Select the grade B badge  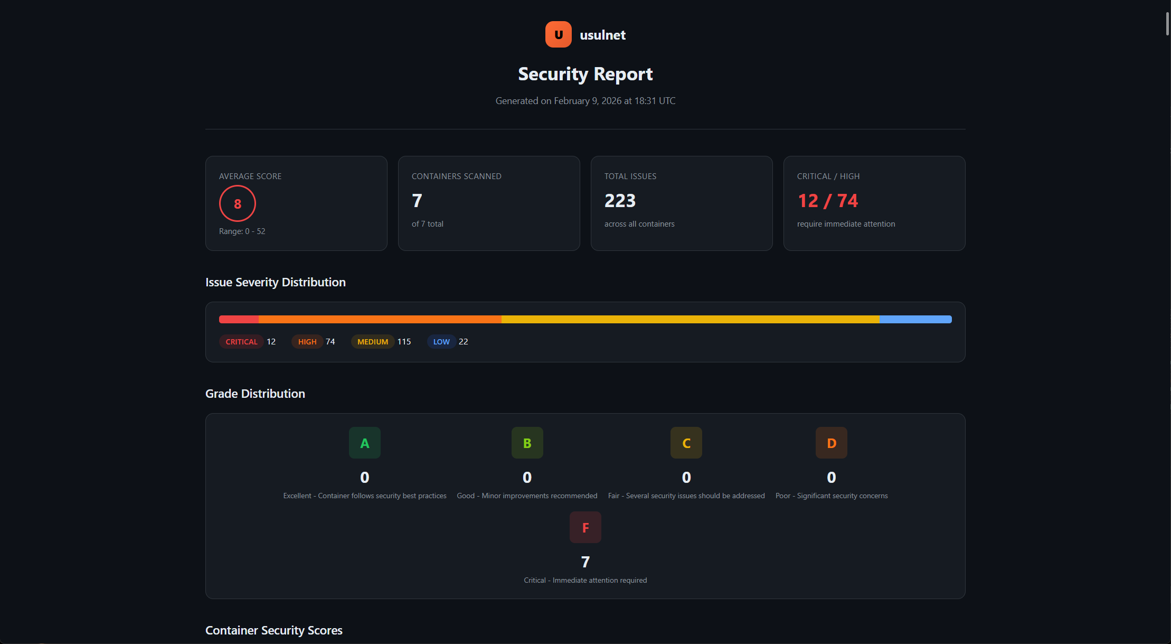[527, 442]
